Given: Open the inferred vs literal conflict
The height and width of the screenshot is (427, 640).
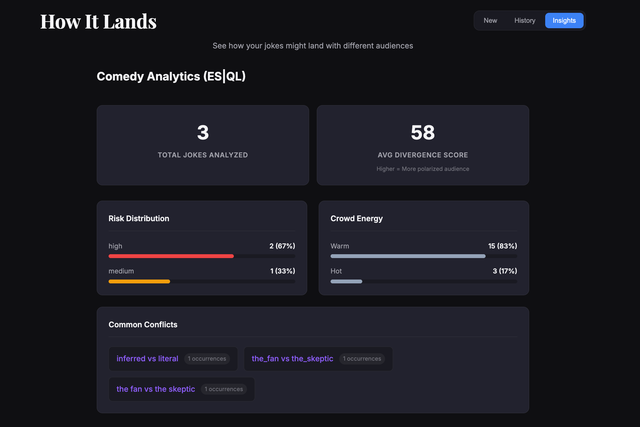Looking at the screenshot, I should tap(147, 358).
